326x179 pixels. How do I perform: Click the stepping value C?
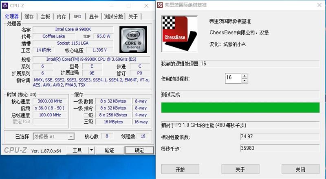coord(140,66)
